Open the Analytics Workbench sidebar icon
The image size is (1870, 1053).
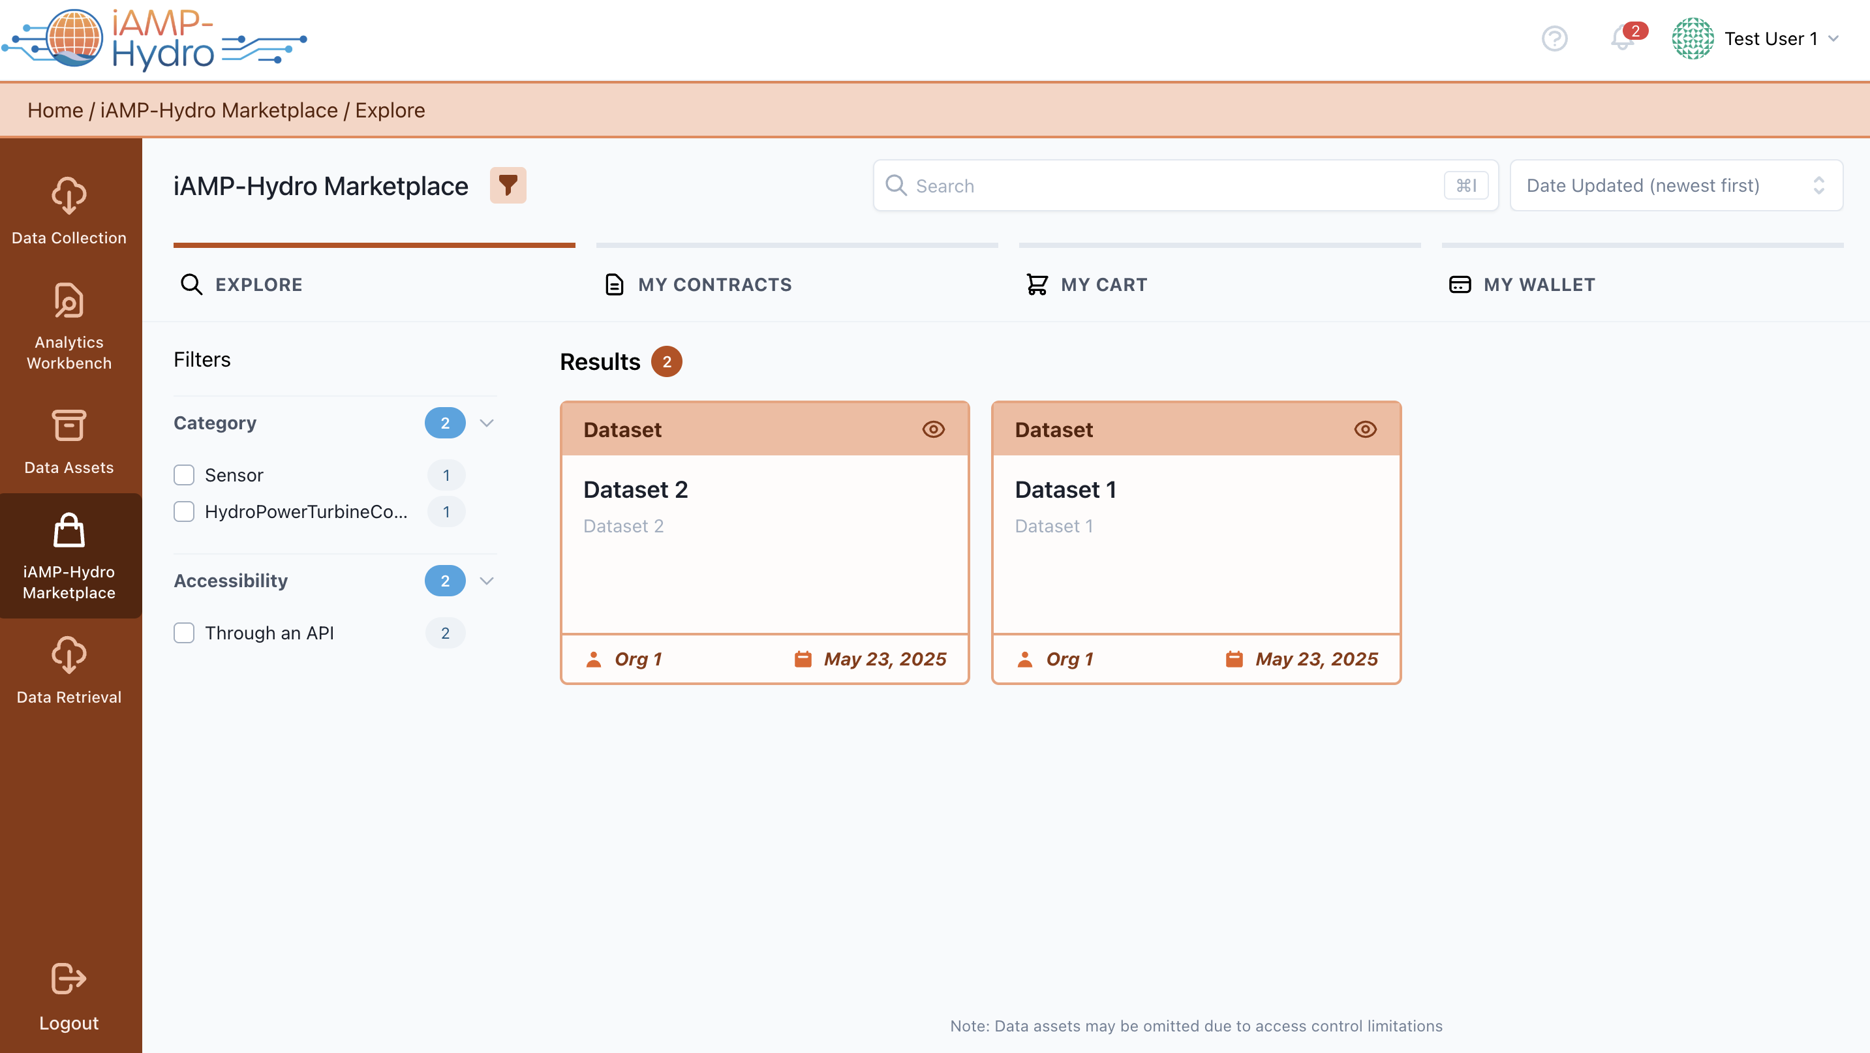(69, 301)
